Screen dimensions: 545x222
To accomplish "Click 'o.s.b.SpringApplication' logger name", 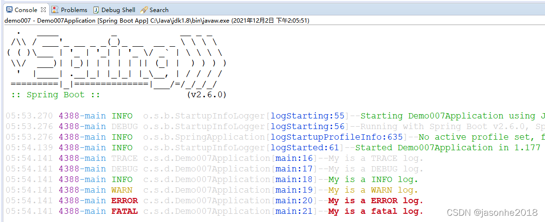I will (204, 137).
